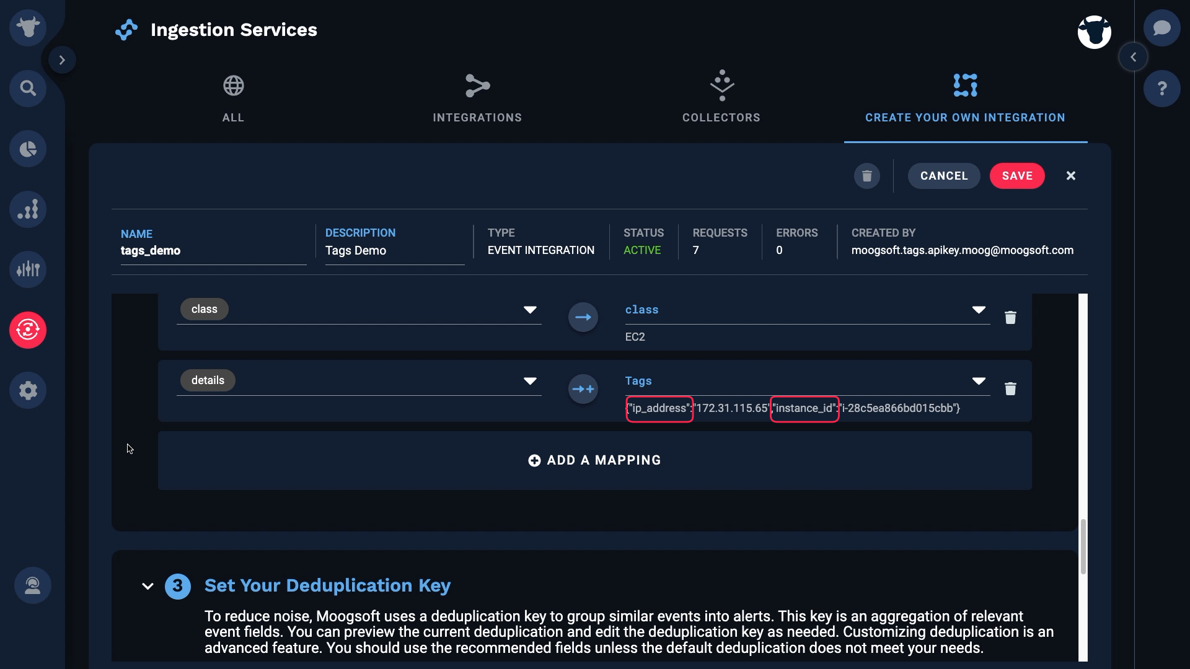
Task: Edit the NAME field tags_demo
Action: pyautogui.click(x=213, y=251)
